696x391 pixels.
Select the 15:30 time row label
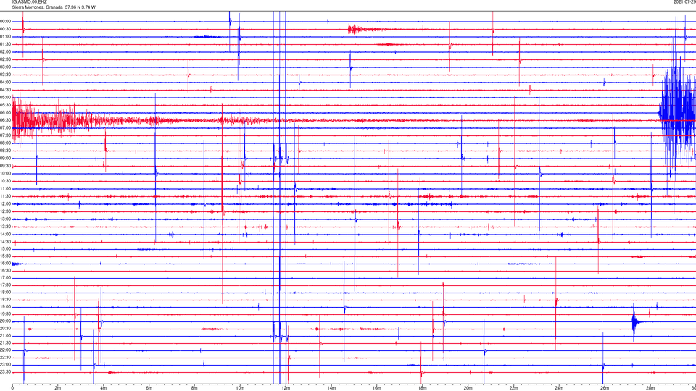(x=5, y=256)
